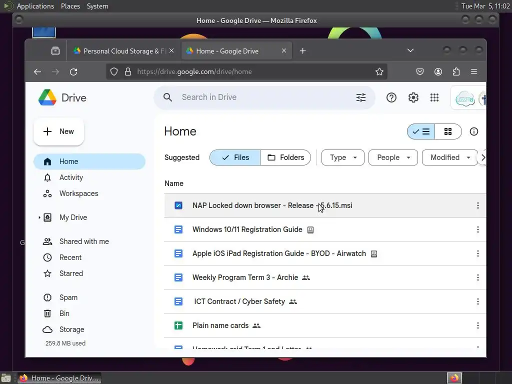Open more actions for Weekly Program Term 3
The width and height of the screenshot is (512, 384).
pos(477,277)
